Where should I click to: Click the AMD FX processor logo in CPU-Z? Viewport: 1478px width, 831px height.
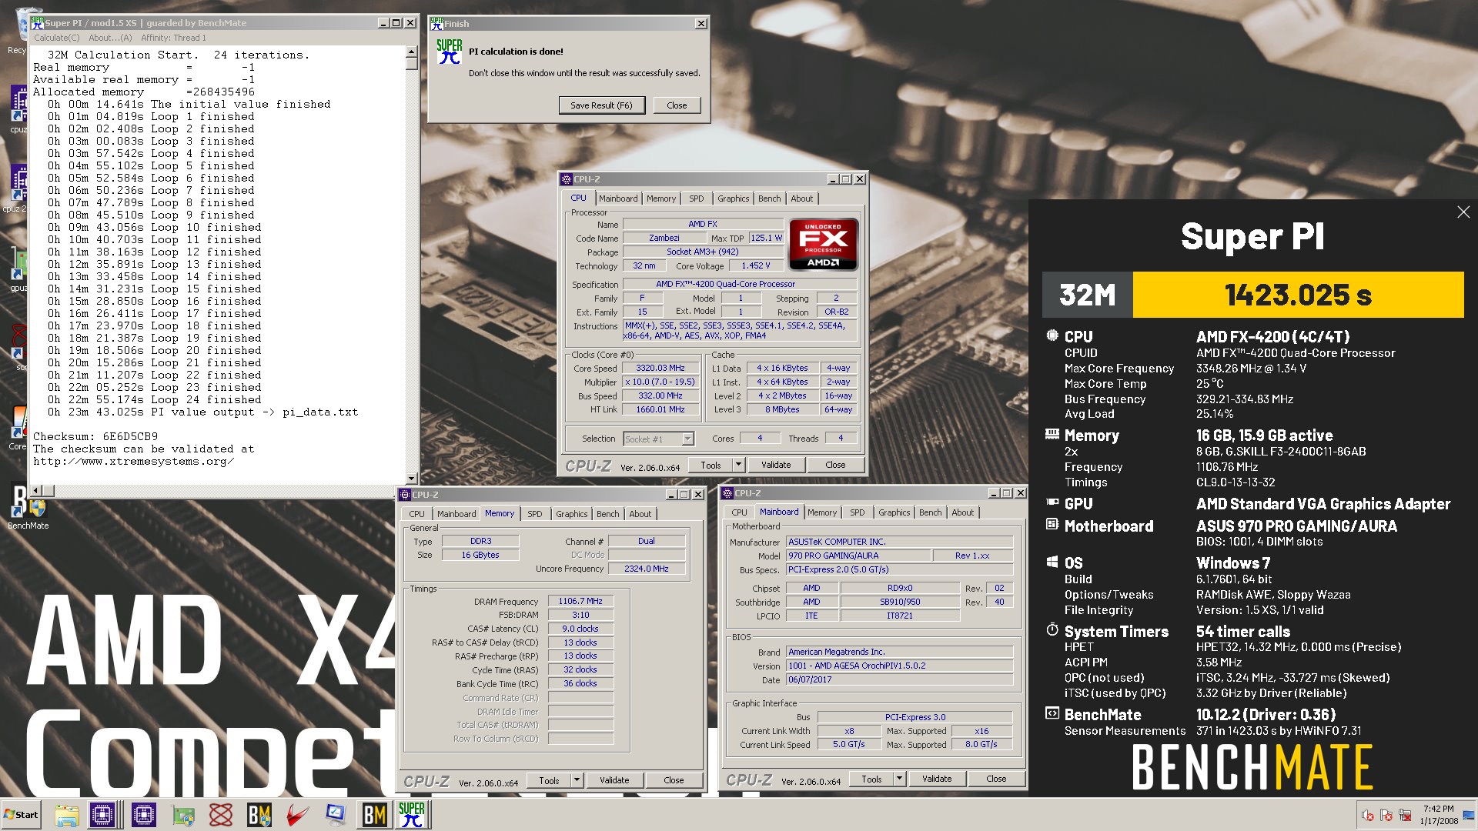(x=823, y=244)
